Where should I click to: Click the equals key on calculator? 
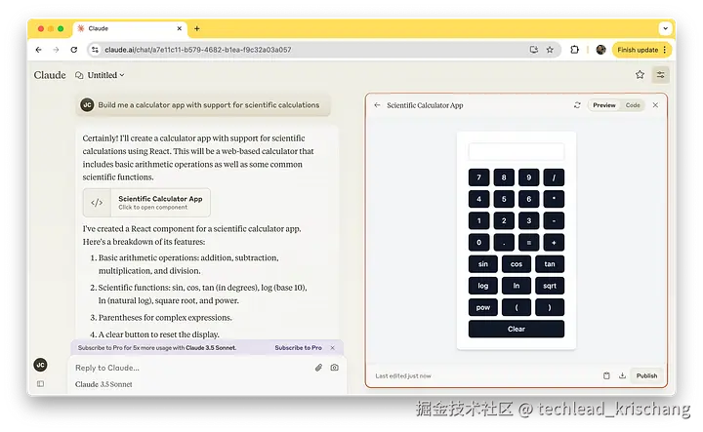point(528,243)
